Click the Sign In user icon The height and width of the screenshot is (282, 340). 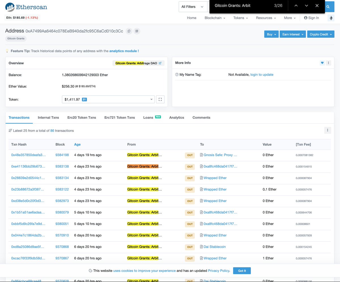click(305, 18)
